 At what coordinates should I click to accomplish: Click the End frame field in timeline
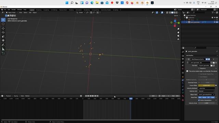pos(175,96)
